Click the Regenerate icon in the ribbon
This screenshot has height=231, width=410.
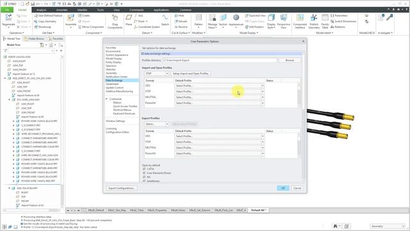click(8, 17)
